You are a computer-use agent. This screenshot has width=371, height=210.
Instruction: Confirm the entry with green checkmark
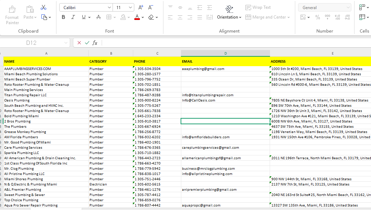(87, 43)
